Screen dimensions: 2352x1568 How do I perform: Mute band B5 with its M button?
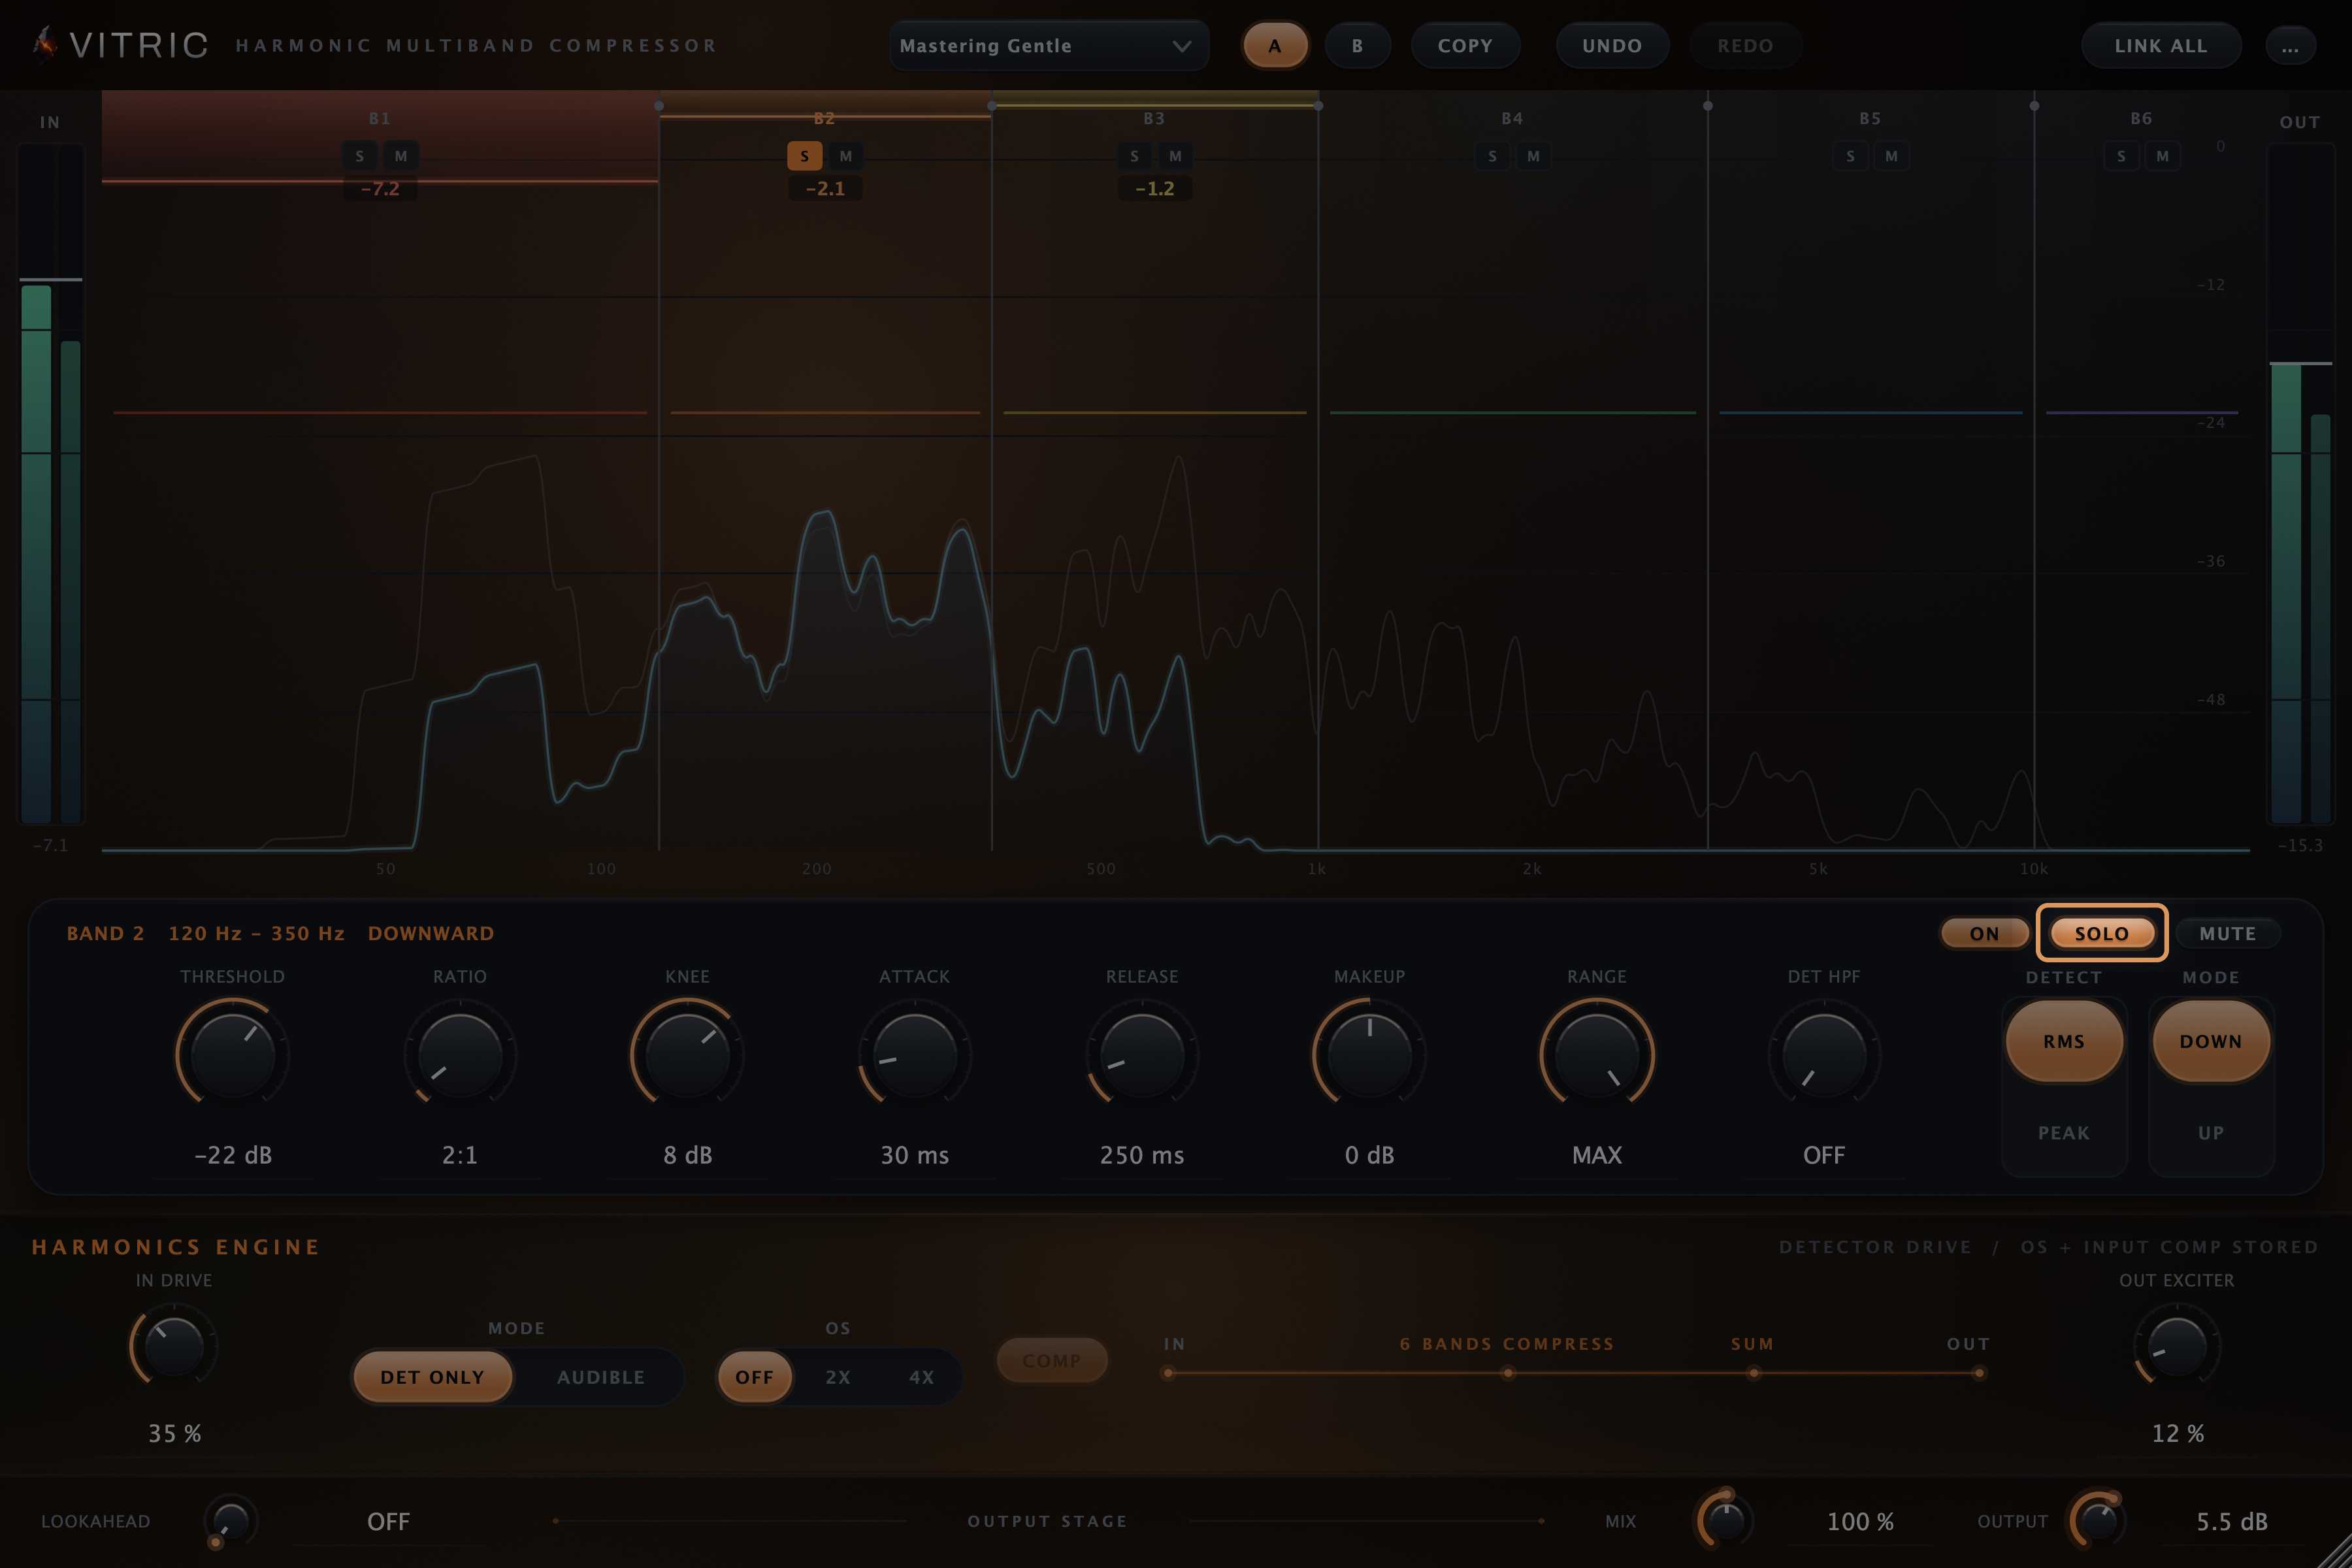[1891, 156]
